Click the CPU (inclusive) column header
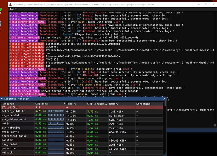Viewport: 217px width, 156px height. tap(98, 104)
